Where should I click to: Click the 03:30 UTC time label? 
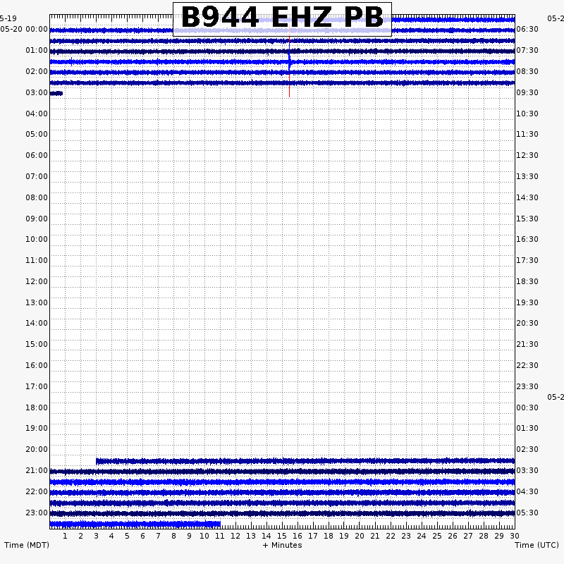pos(527,470)
